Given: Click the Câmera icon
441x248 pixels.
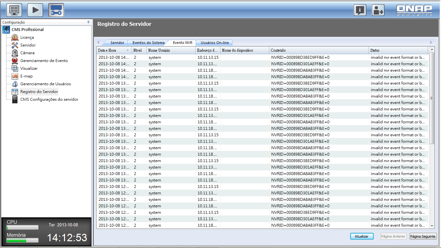Looking at the screenshot, I should 15,53.
